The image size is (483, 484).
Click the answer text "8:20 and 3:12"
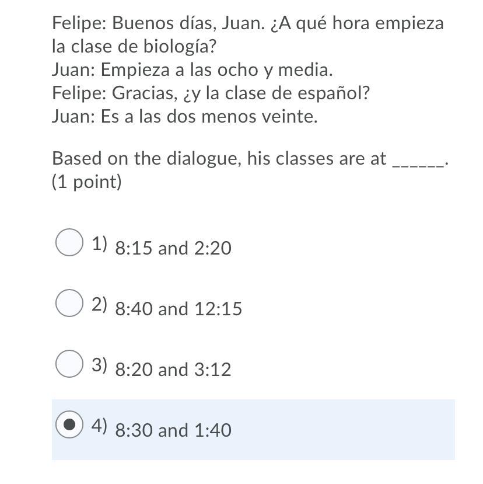pyautogui.click(x=173, y=370)
